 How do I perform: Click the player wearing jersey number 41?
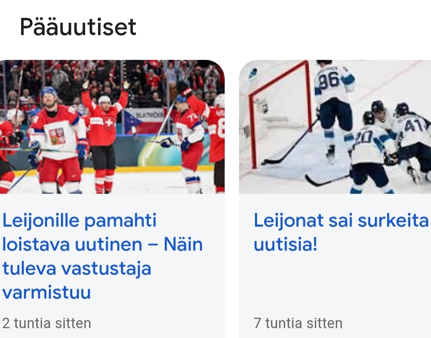(411, 136)
